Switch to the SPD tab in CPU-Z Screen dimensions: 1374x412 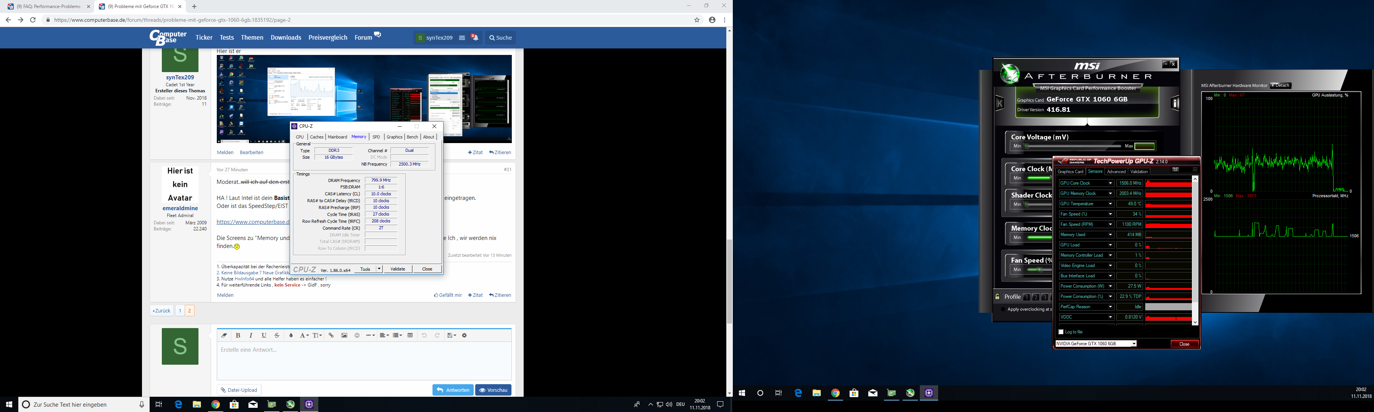click(x=376, y=137)
